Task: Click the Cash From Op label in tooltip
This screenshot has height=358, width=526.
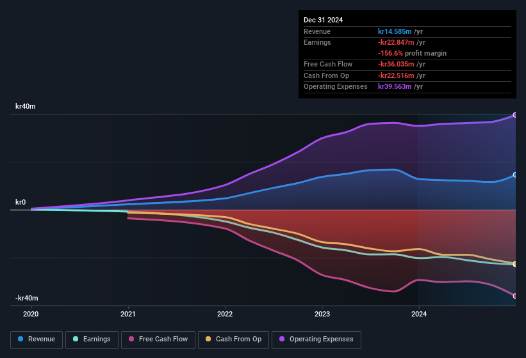Action: coord(326,75)
